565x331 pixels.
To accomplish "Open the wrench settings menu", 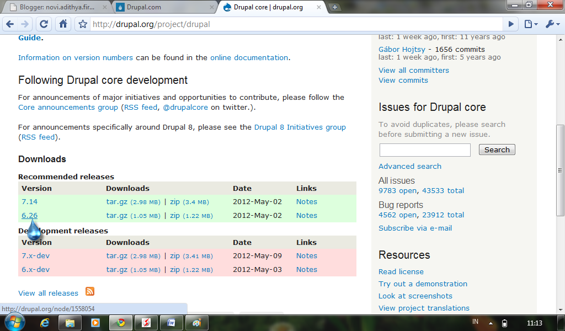I will 552,24.
